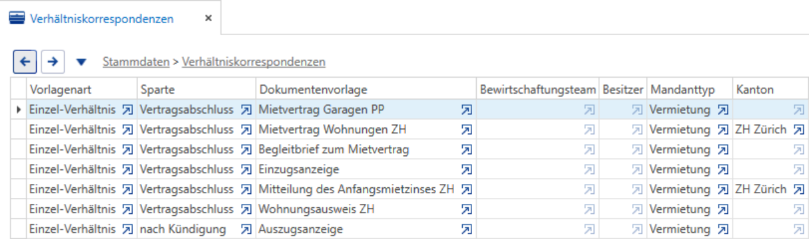The width and height of the screenshot is (809, 239).
Task: Select the row indicator of Mietvertrag Garagen PP
Action: [x=18, y=110]
